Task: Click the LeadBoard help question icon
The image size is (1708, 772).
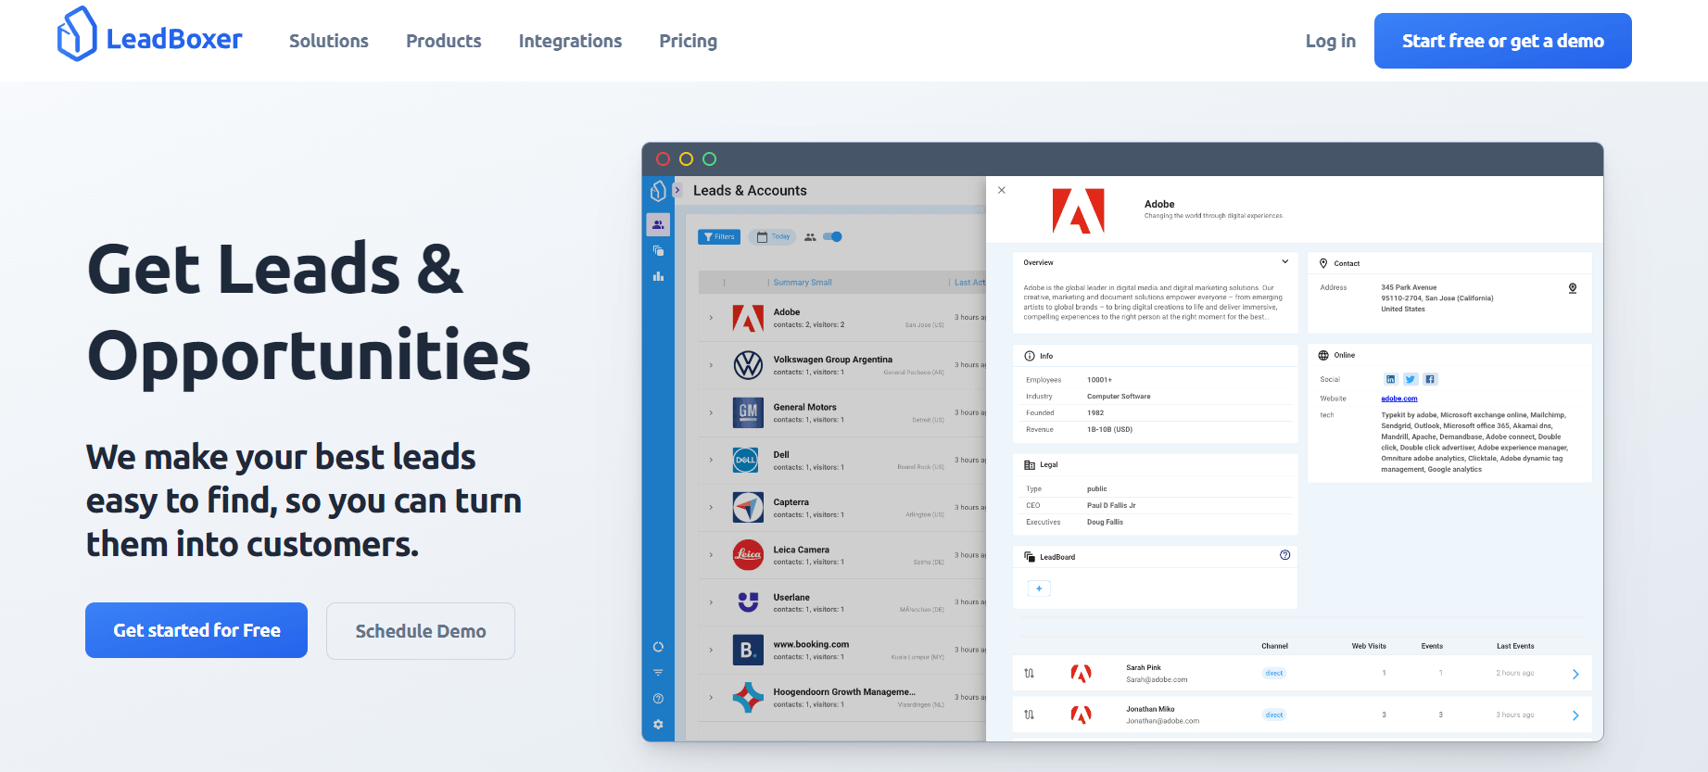Action: point(1284,555)
